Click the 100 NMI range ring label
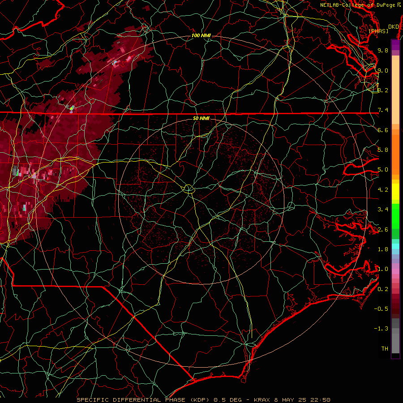This screenshot has height=403, width=403. [x=201, y=35]
